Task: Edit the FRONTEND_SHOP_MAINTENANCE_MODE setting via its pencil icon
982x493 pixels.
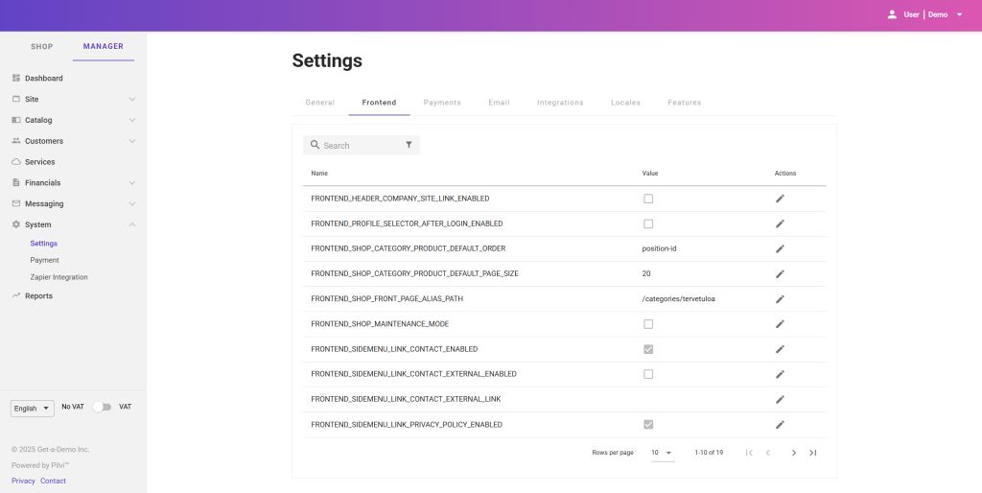Action: (x=780, y=324)
